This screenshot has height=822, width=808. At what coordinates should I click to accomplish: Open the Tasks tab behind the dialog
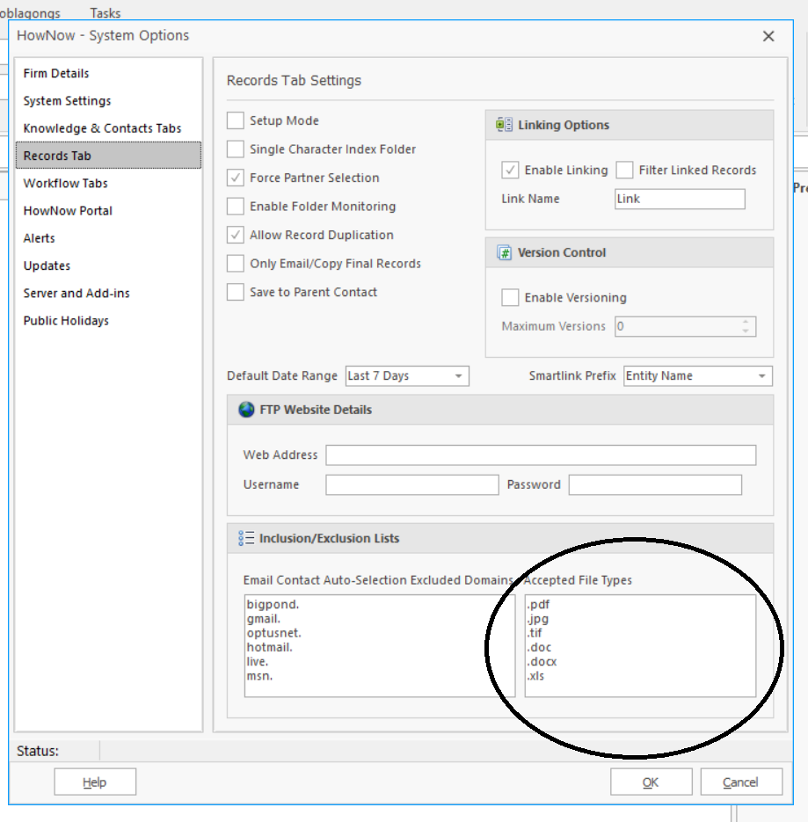[x=106, y=12]
